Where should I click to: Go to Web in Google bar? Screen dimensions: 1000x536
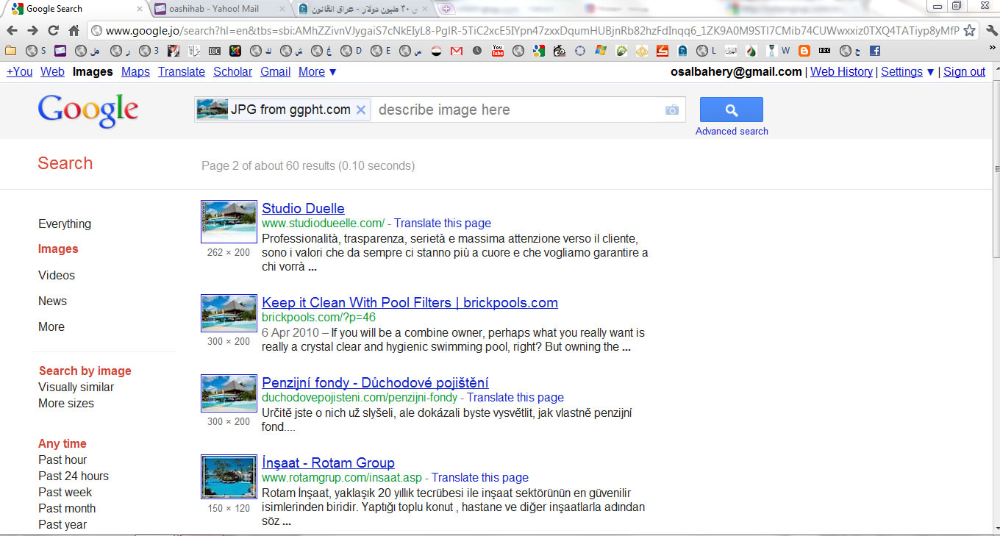tap(52, 71)
